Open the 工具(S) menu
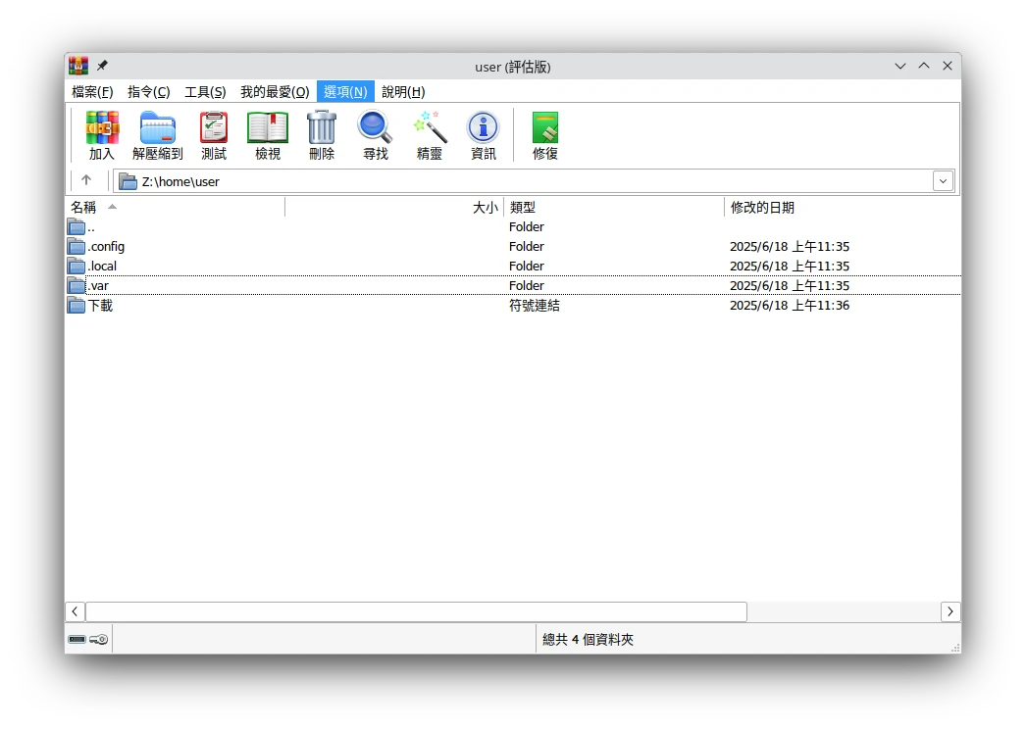The width and height of the screenshot is (1026, 730). pyautogui.click(x=205, y=91)
